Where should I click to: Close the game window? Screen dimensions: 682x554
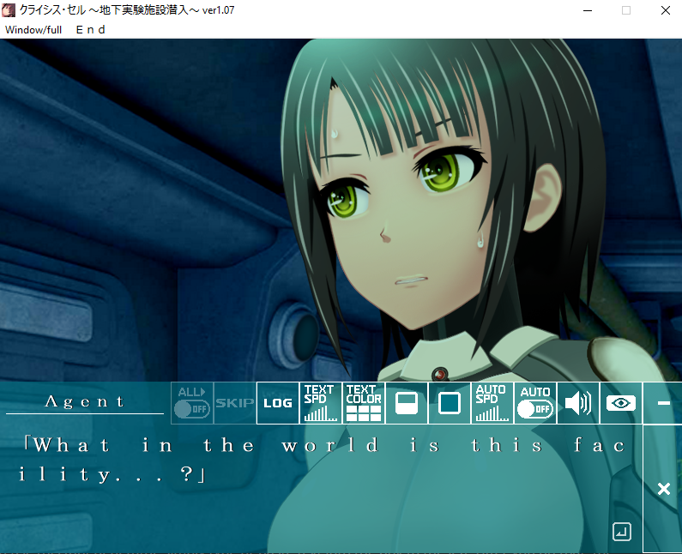click(666, 10)
